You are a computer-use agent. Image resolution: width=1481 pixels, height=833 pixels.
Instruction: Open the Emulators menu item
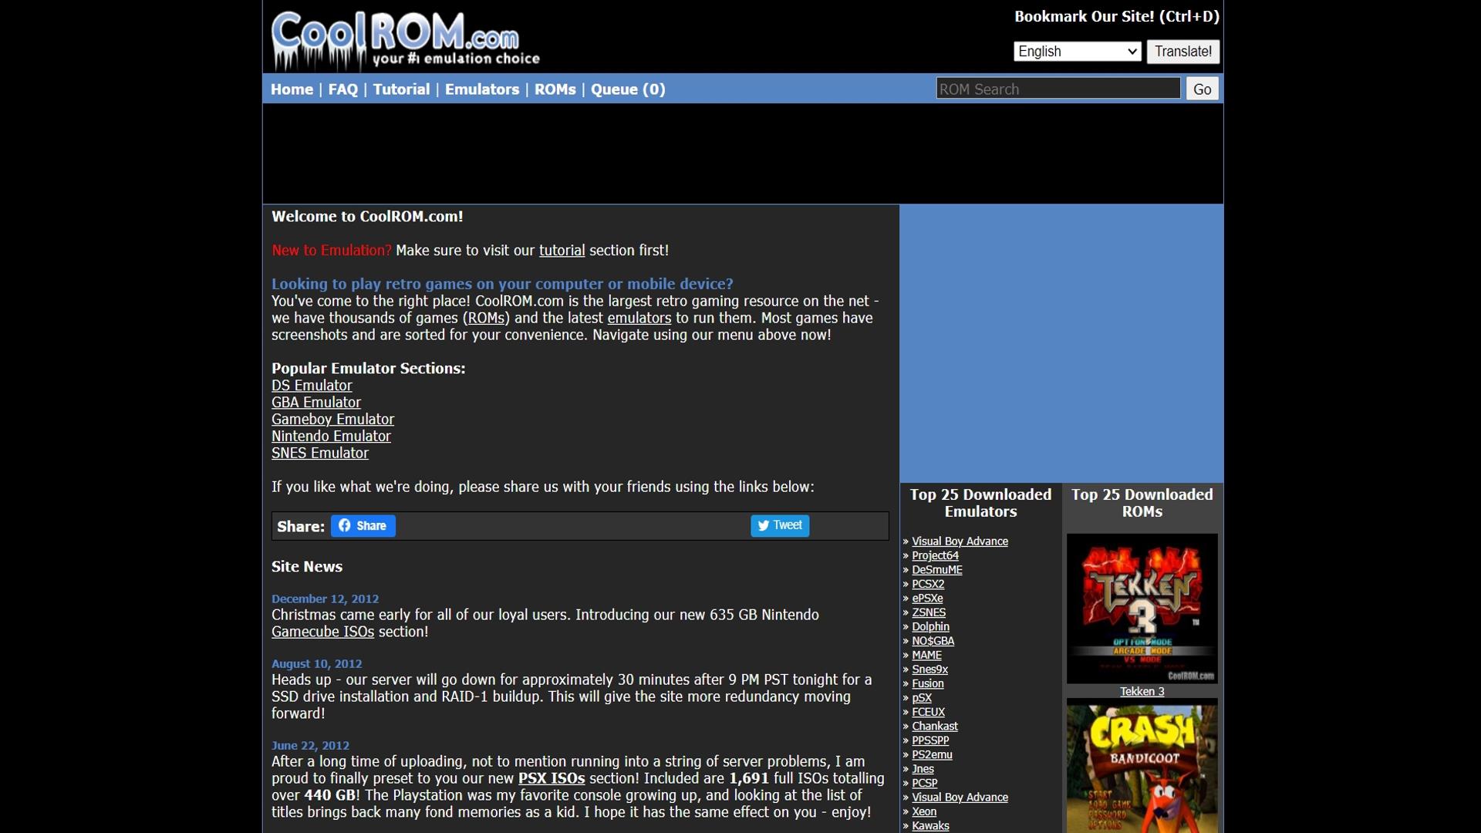pyautogui.click(x=482, y=89)
